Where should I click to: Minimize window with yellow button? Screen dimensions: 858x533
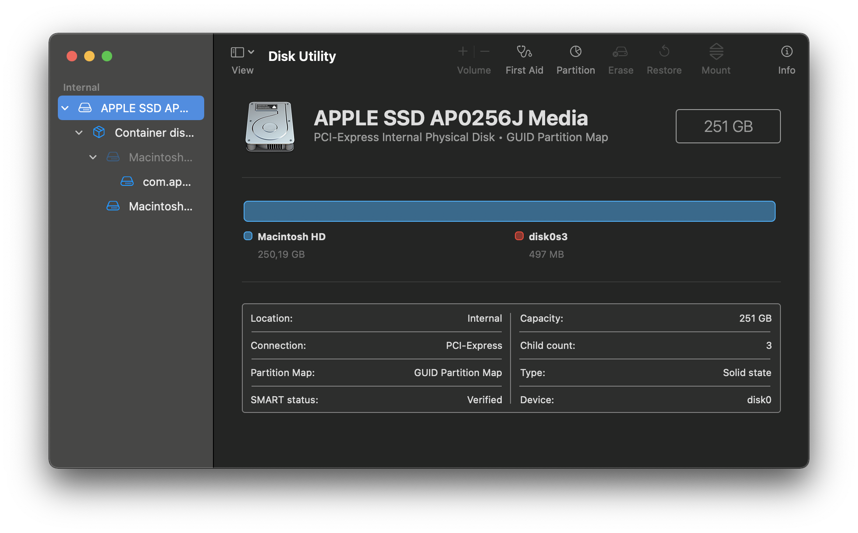[89, 56]
